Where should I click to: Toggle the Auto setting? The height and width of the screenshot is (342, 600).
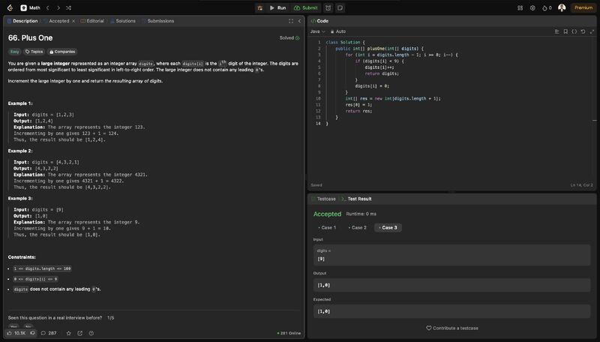(338, 31)
